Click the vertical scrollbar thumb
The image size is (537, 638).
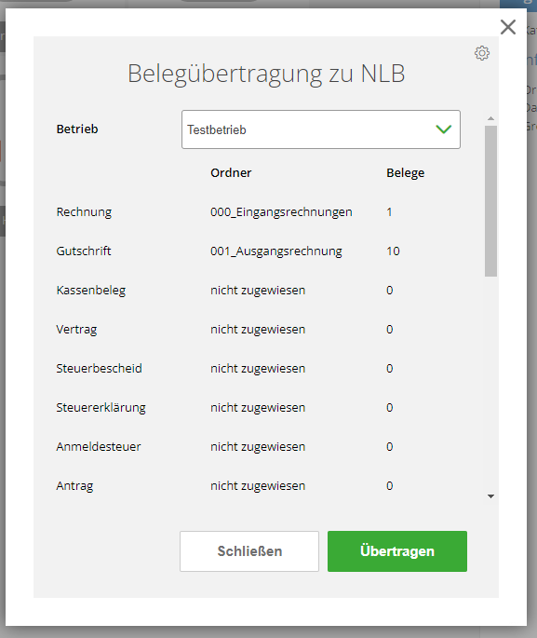(x=490, y=201)
